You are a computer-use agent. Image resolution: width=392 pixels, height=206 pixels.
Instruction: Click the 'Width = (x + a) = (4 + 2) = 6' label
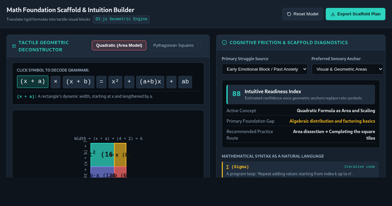point(108,139)
